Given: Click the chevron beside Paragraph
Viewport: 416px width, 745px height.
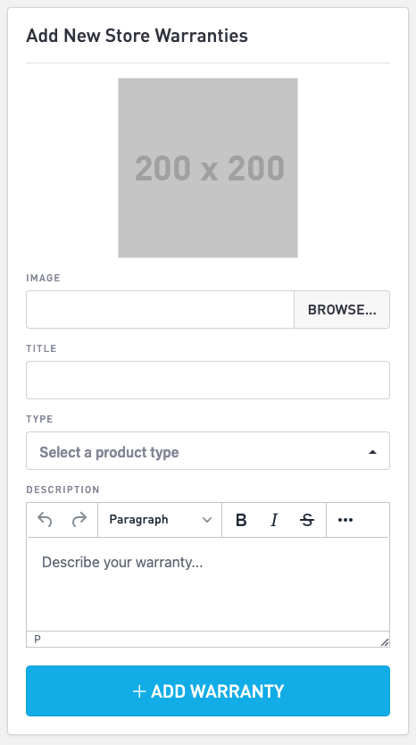Looking at the screenshot, I should 206,520.
